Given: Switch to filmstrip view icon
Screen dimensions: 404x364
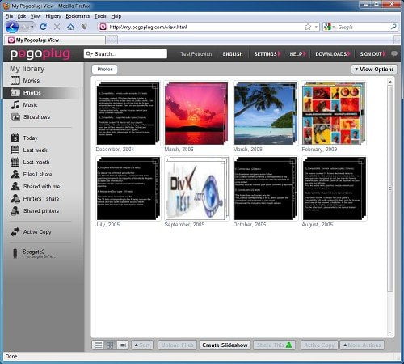Looking at the screenshot, I should pos(123,345).
